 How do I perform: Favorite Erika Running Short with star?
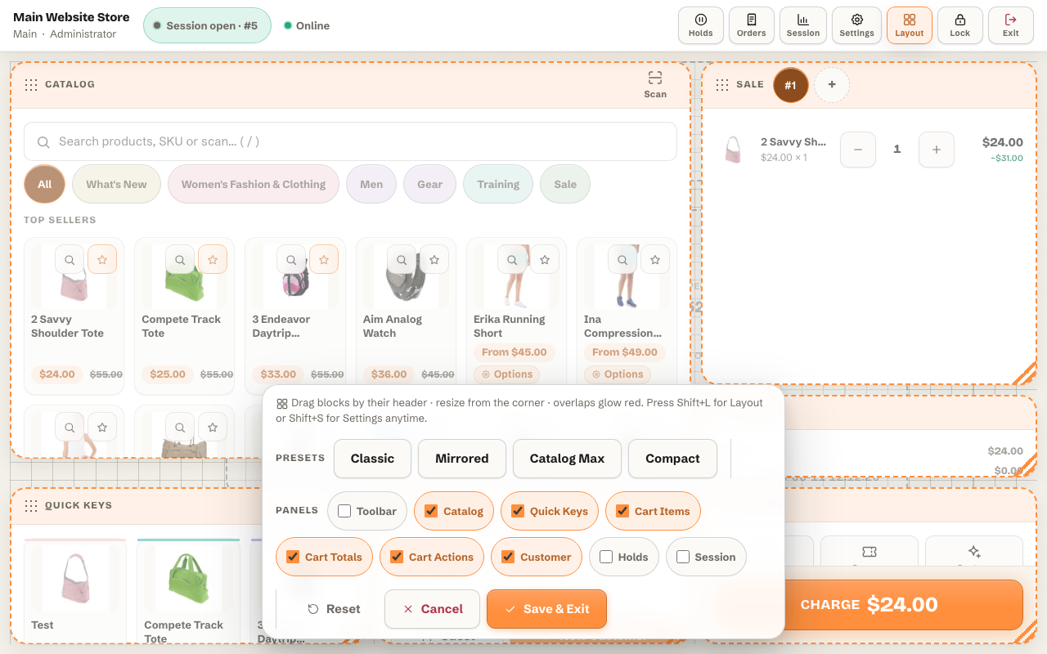point(545,260)
